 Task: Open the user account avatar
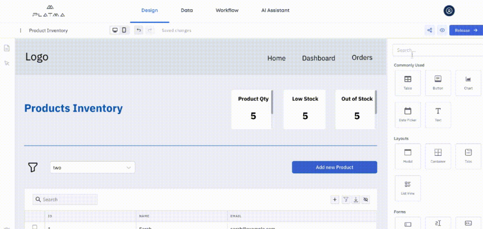click(x=449, y=11)
